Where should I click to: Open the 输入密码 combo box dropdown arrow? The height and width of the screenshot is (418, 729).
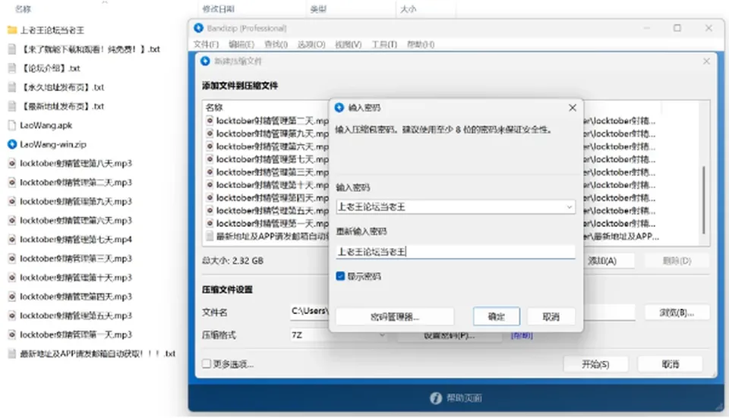569,207
